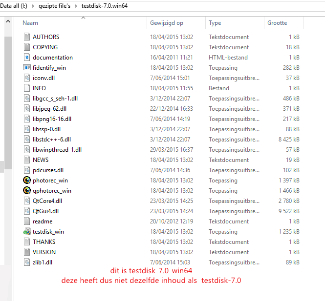Select the photorec_win application icon

coord(27,180)
